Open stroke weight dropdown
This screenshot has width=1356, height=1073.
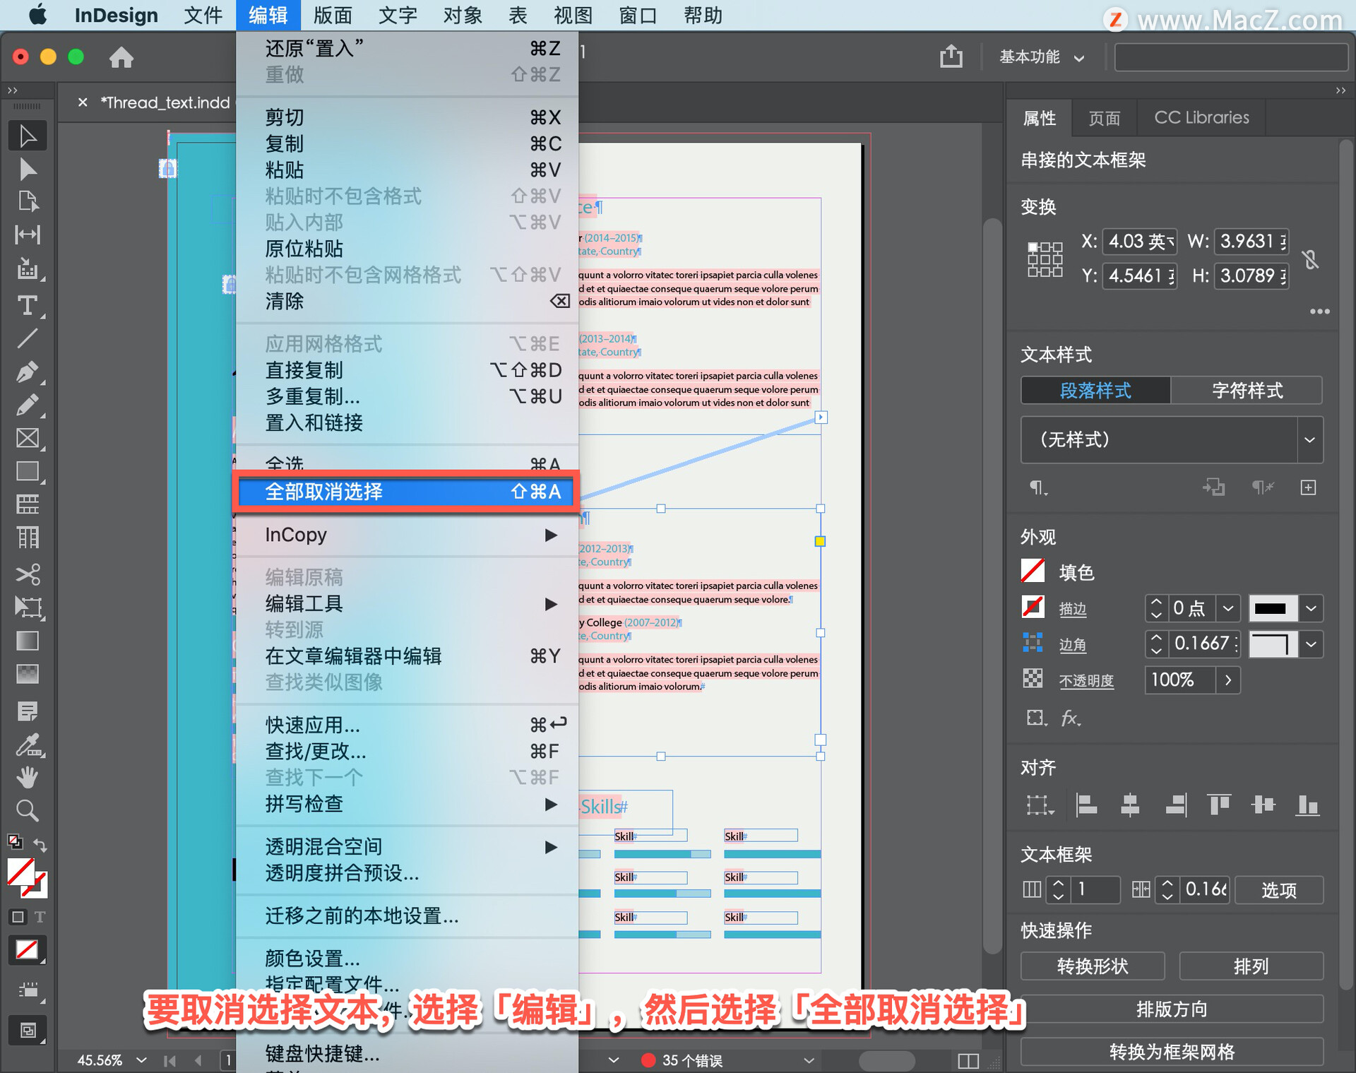coord(1227,608)
